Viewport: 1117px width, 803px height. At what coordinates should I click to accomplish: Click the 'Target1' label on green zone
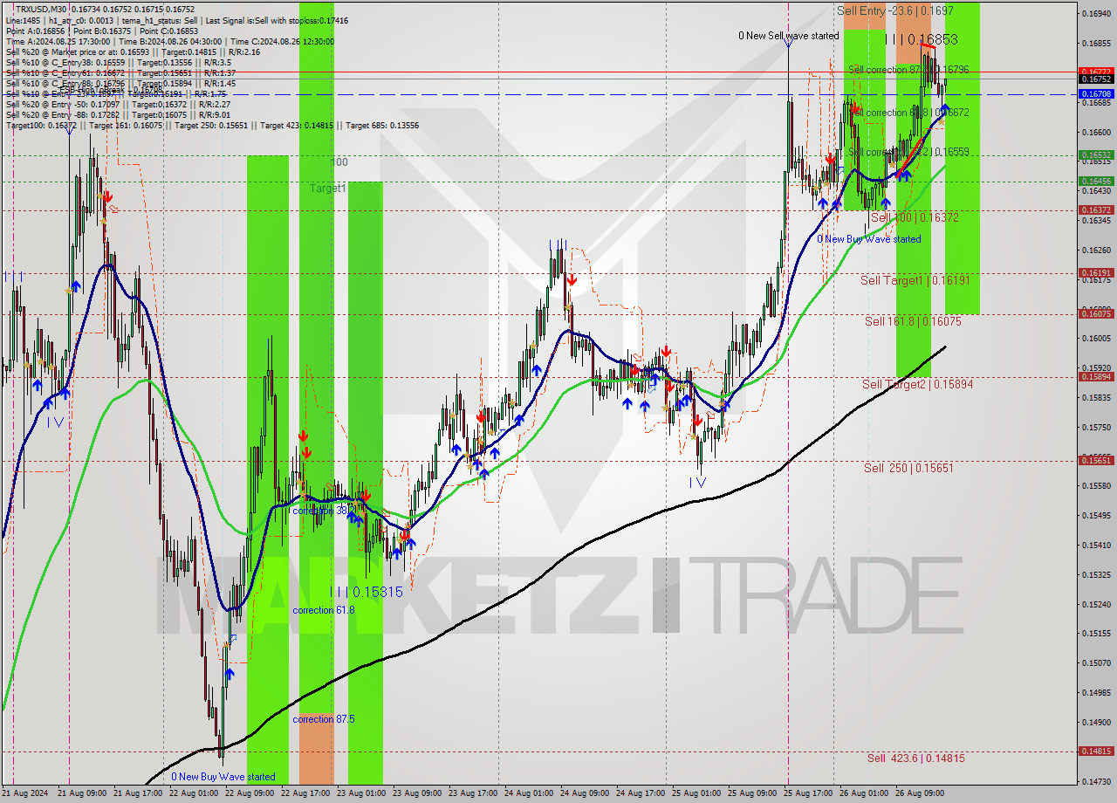(x=328, y=188)
